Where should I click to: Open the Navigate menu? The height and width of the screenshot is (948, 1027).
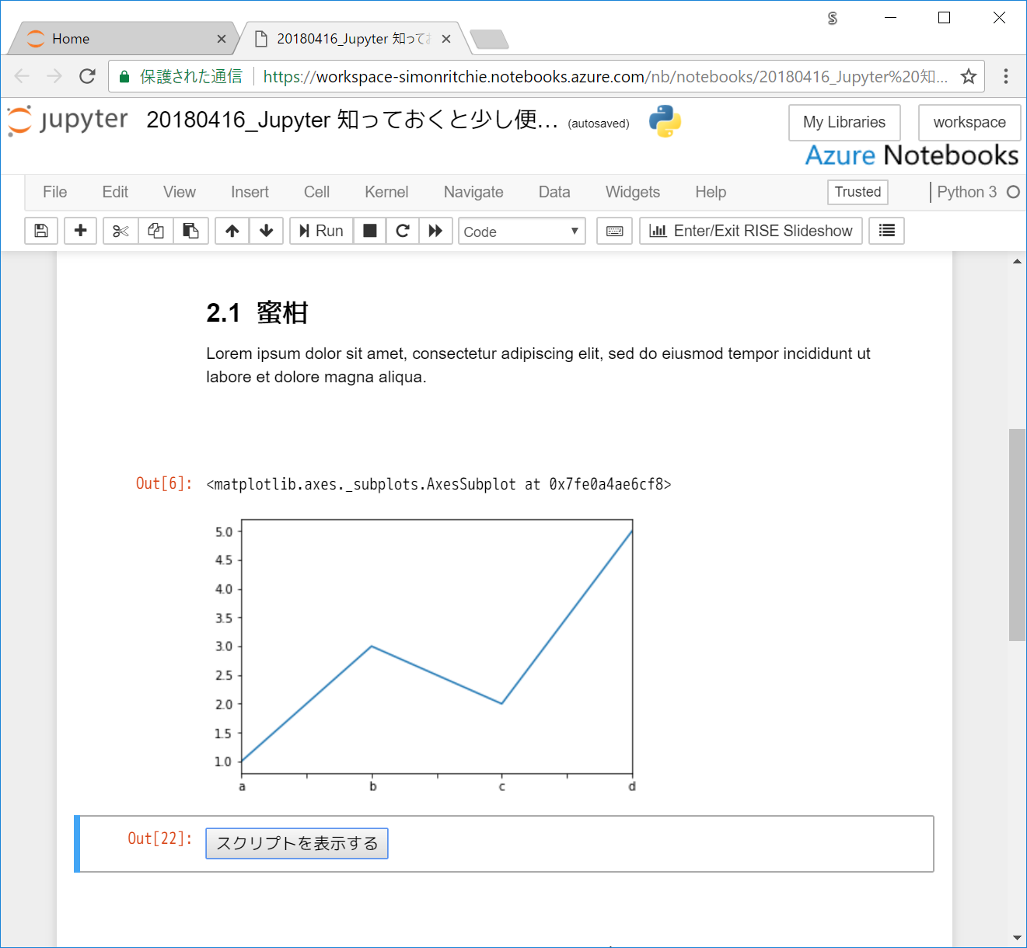coord(473,192)
